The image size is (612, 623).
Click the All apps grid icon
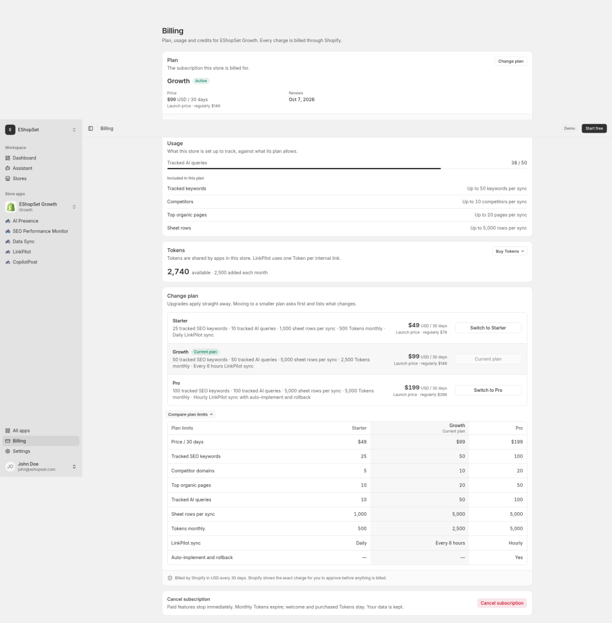coord(7,431)
